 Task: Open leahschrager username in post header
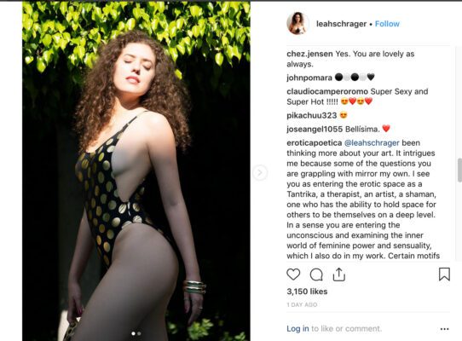(x=341, y=24)
